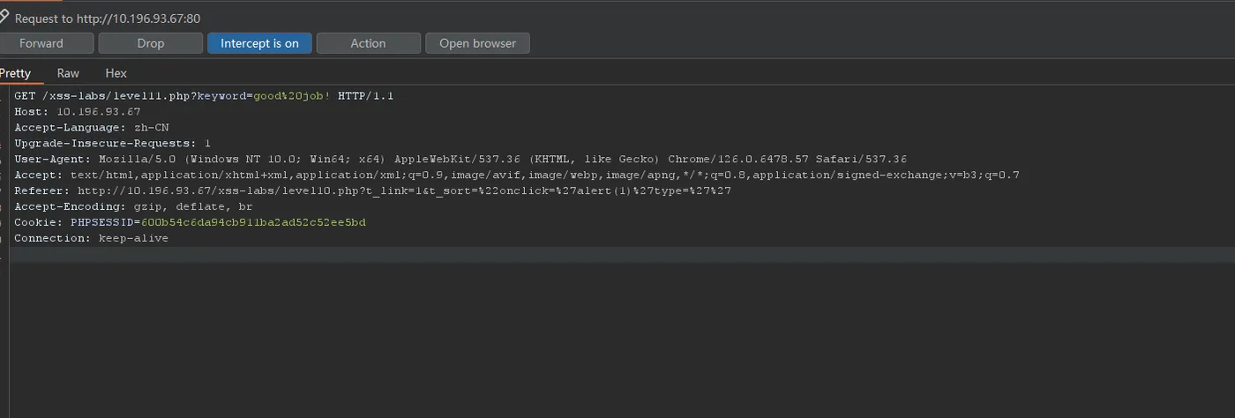
Task: Click the Request to http://10.196.93.67:80 label
Action: (108, 18)
